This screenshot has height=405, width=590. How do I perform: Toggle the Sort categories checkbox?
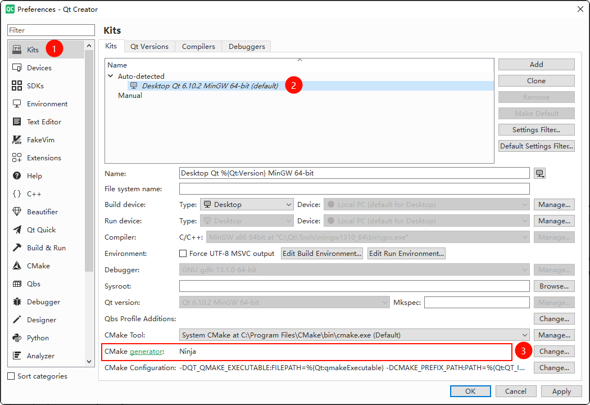[12, 376]
